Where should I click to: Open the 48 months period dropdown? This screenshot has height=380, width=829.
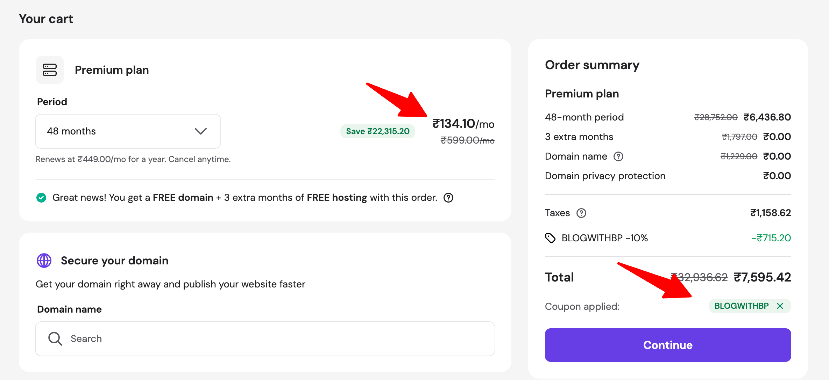128,131
